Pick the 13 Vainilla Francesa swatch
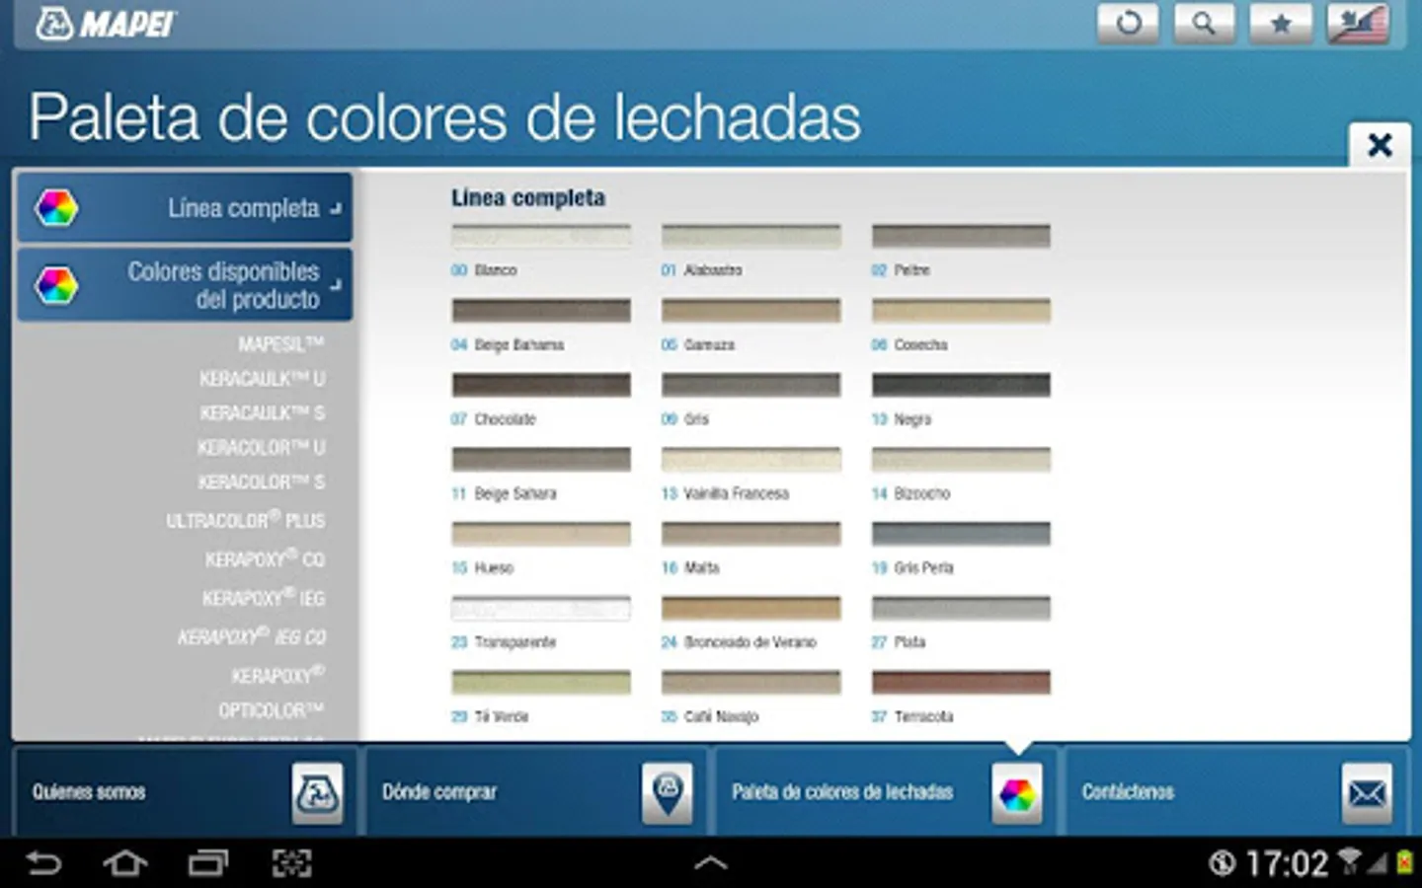The width and height of the screenshot is (1422, 888). (751, 459)
